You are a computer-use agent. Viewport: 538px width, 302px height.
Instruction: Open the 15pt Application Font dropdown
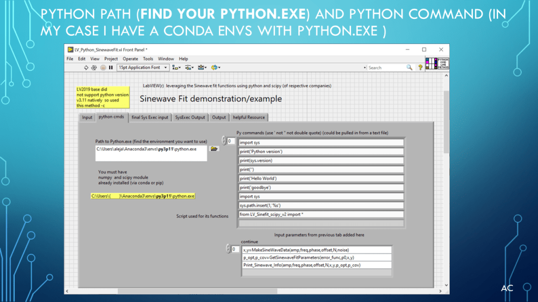click(x=143, y=68)
